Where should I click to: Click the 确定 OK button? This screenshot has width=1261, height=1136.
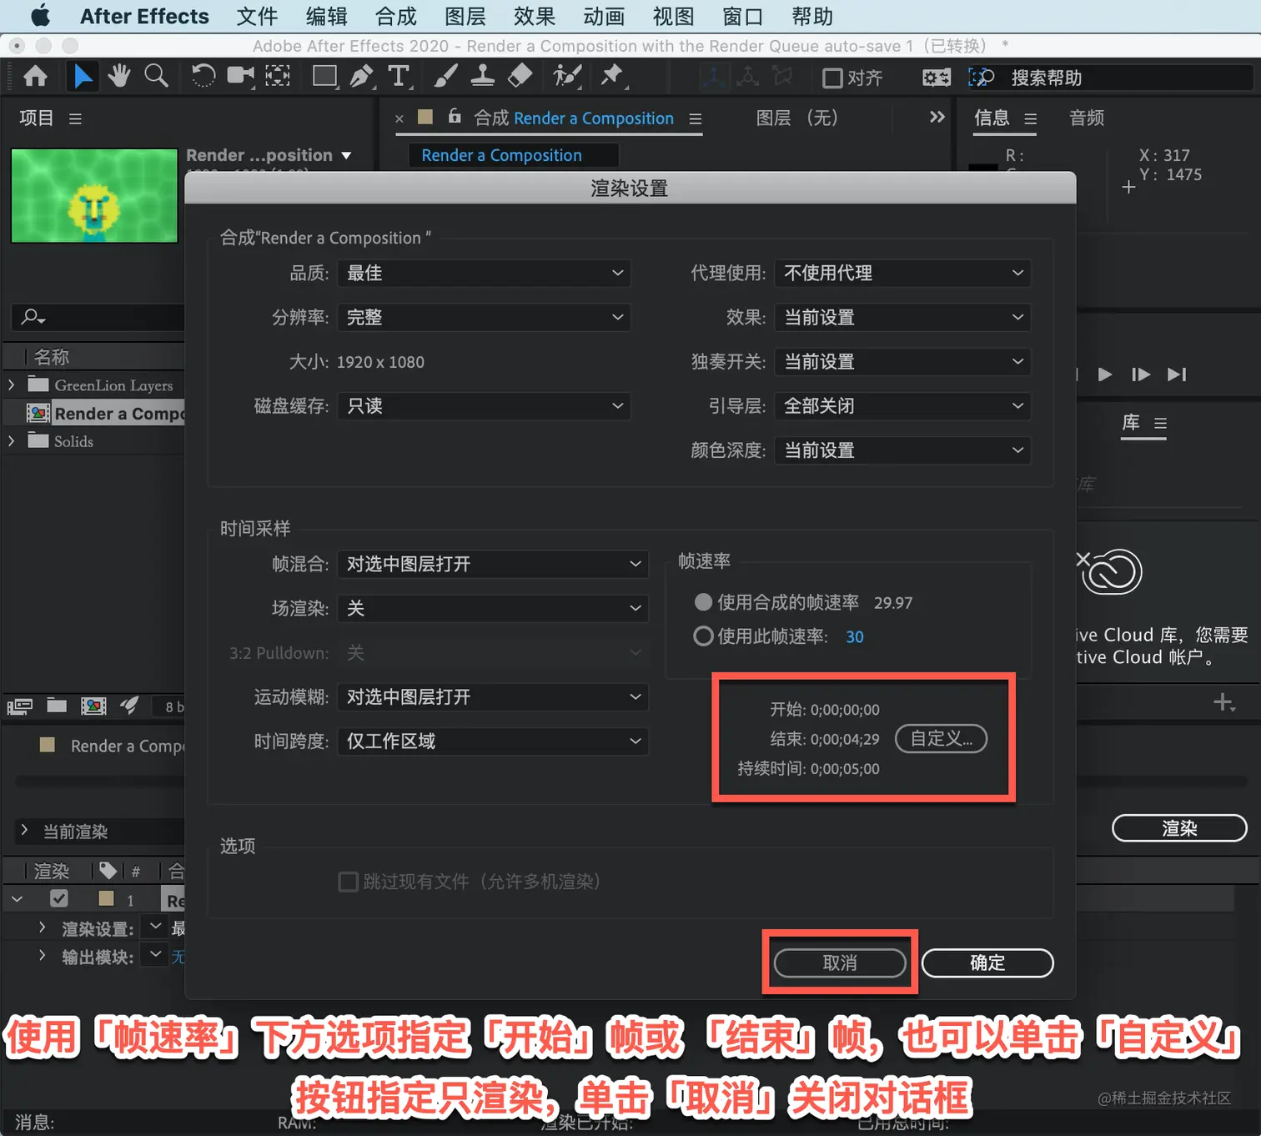click(x=987, y=963)
